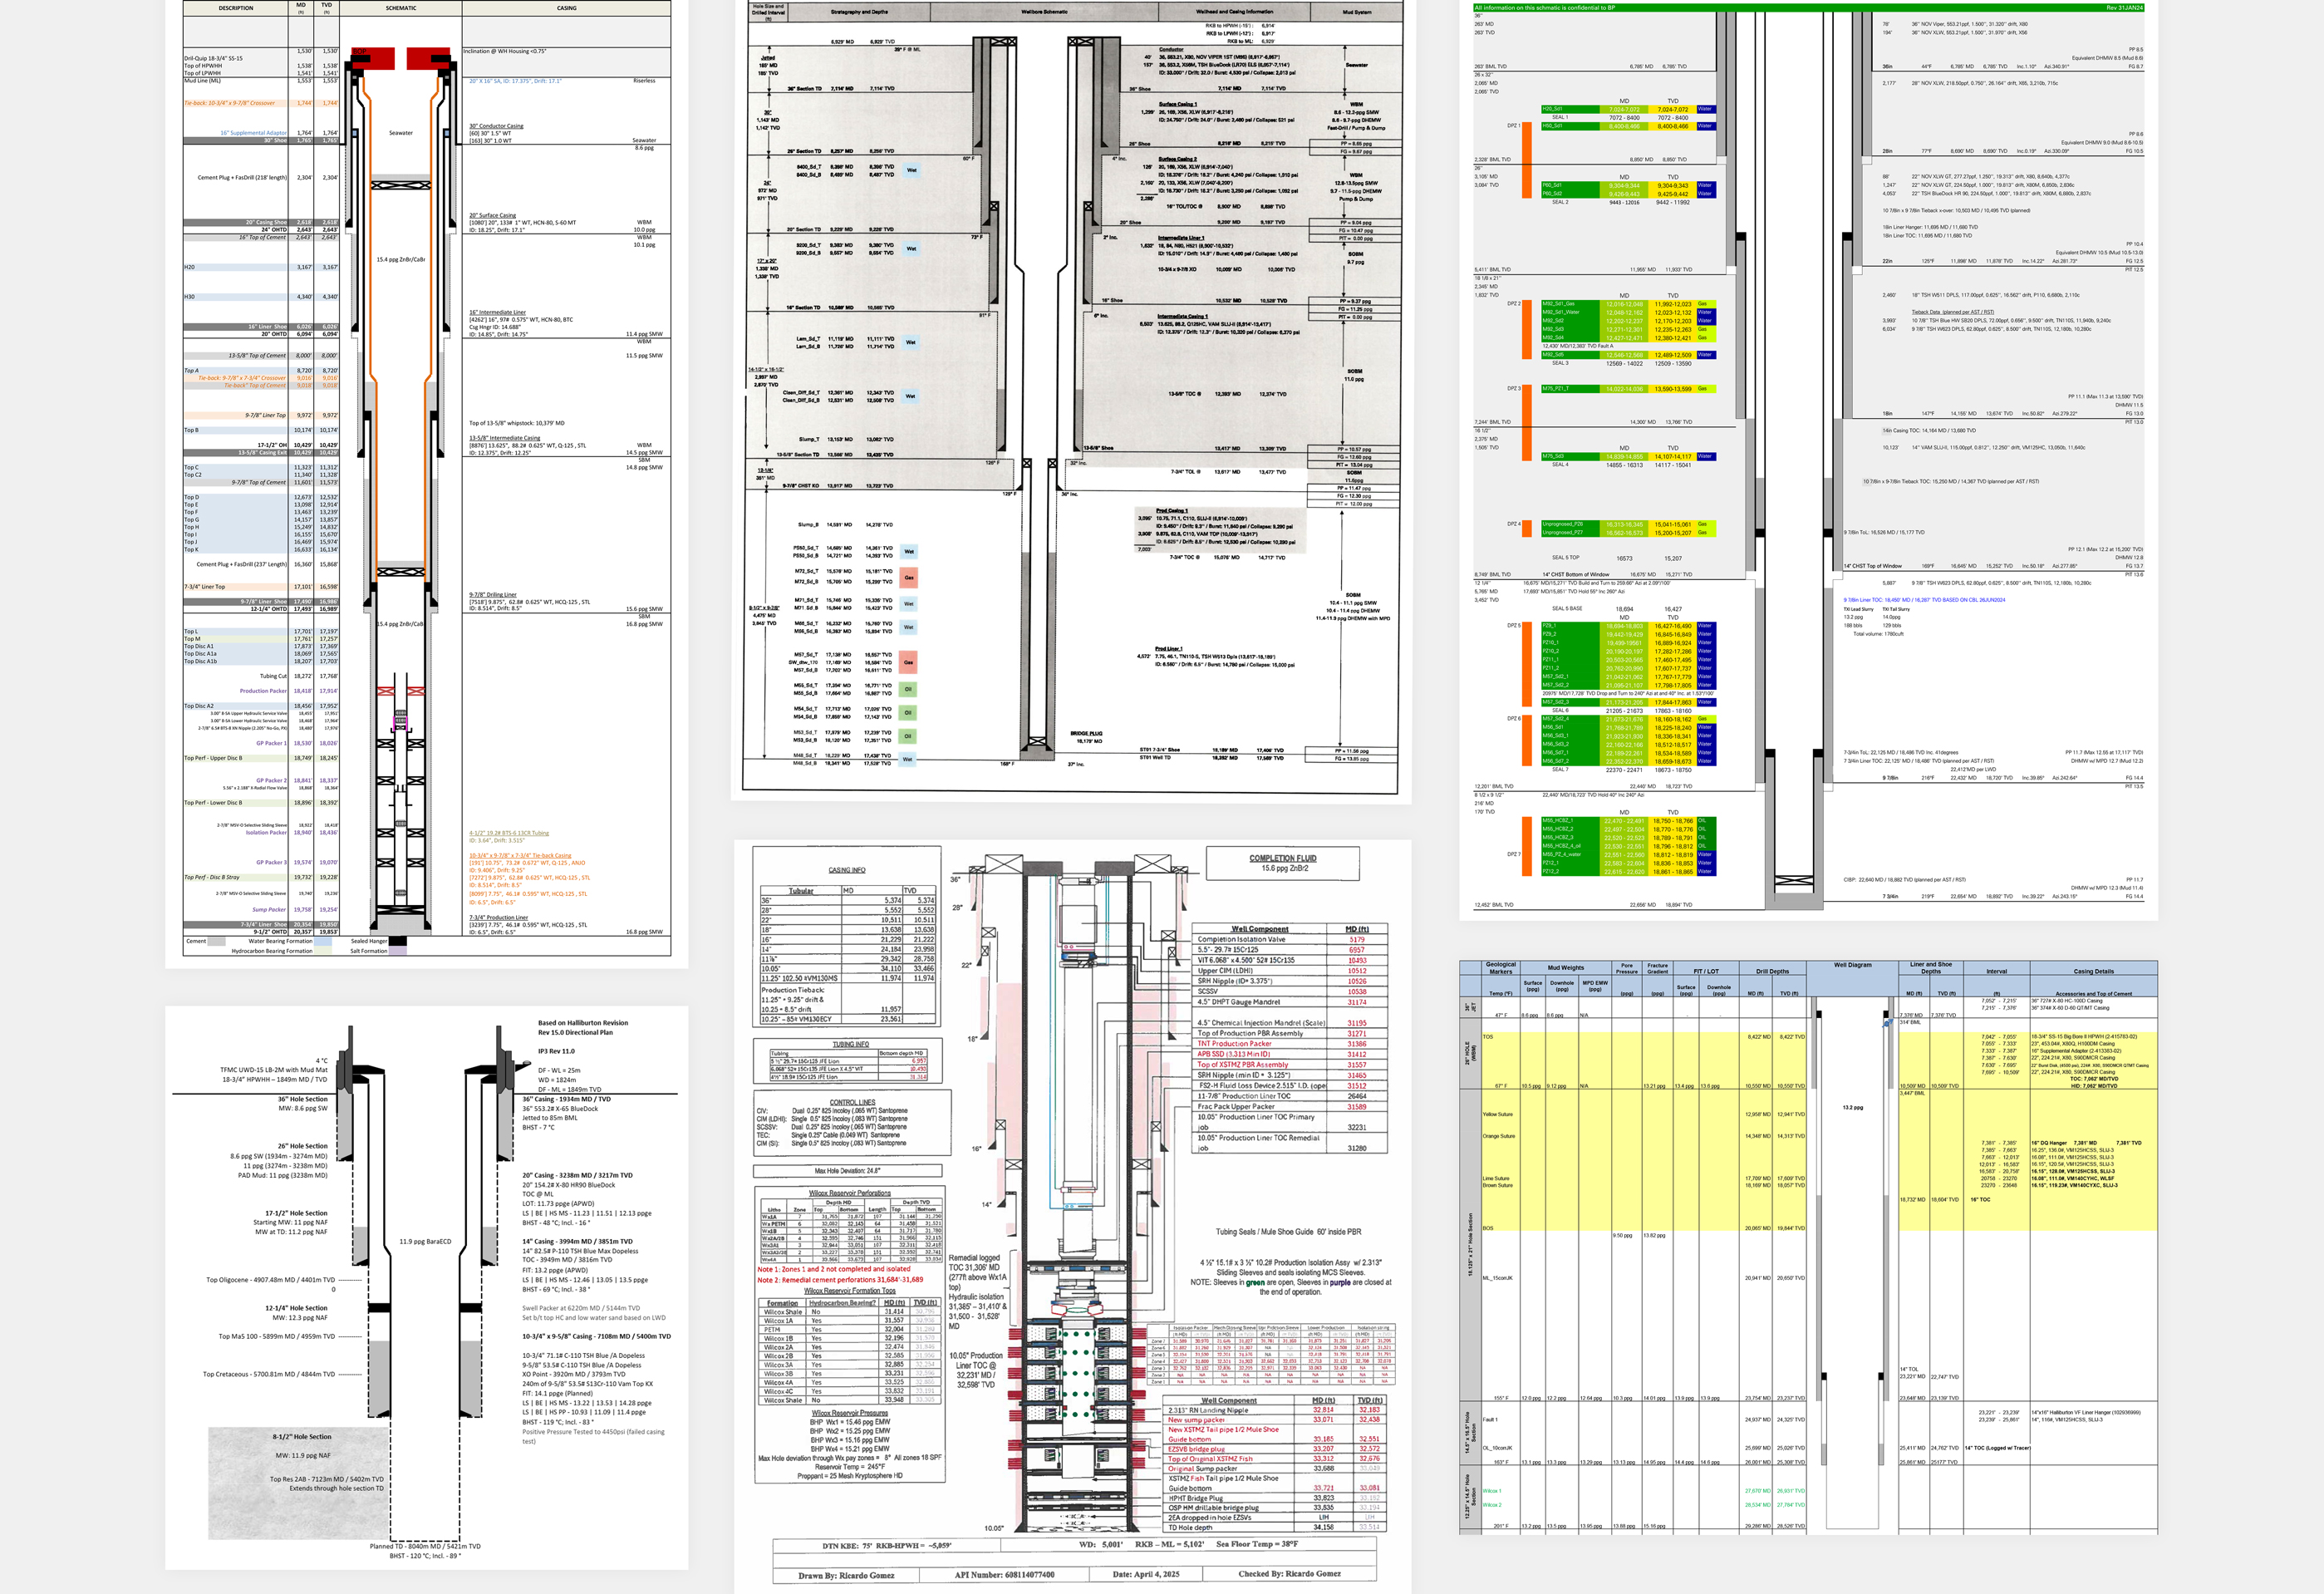
Task: Click 'Checked By: Ricardo Gomez' text
Action: pos(1289,1574)
